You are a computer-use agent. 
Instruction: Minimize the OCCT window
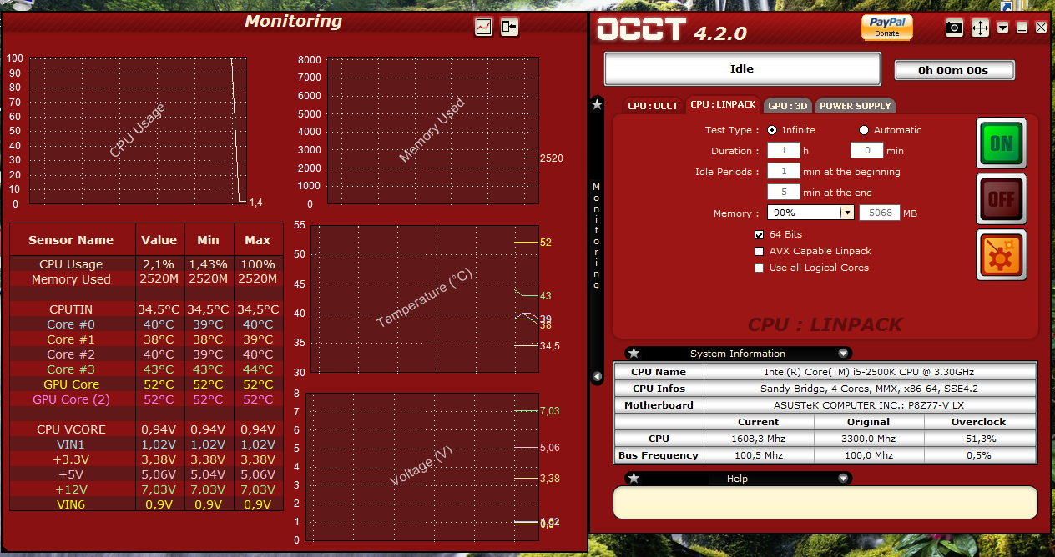[1022, 28]
